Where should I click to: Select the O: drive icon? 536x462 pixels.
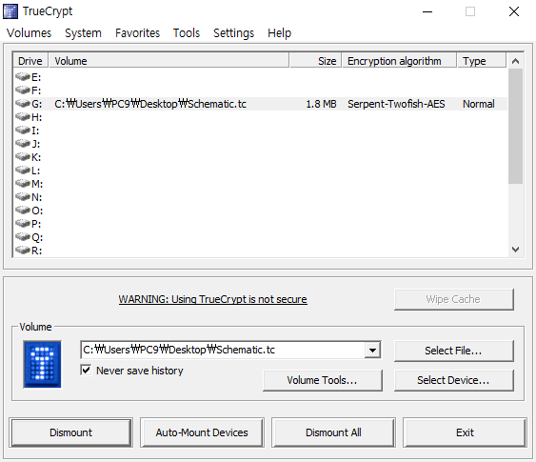coord(23,210)
